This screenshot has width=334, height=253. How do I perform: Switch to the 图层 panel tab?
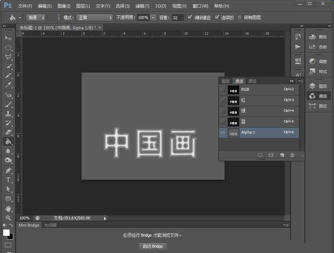pyautogui.click(x=226, y=81)
